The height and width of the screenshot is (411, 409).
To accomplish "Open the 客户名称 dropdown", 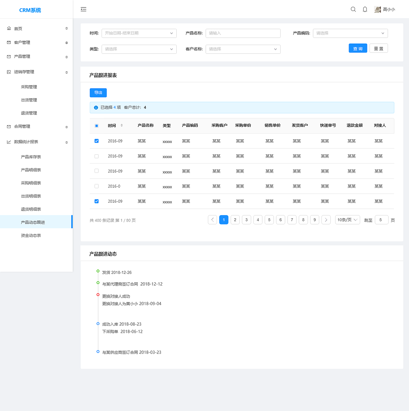I will pos(243,49).
